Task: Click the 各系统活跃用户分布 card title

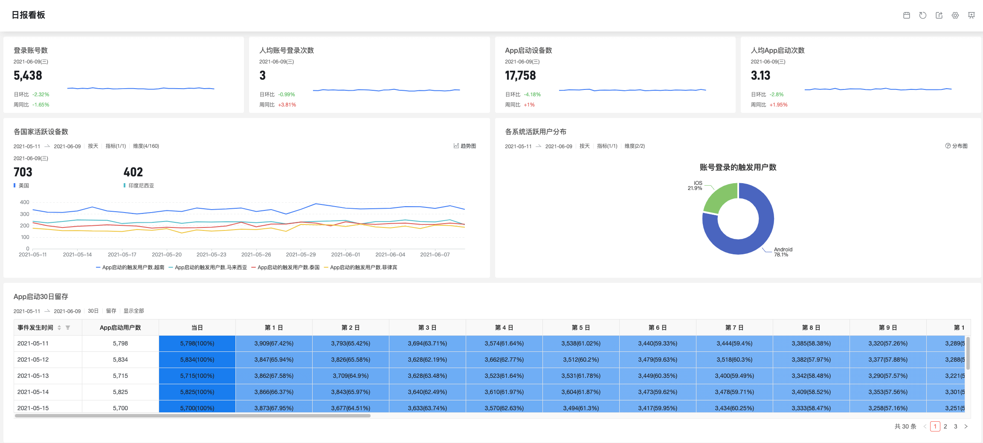Action: (x=536, y=132)
